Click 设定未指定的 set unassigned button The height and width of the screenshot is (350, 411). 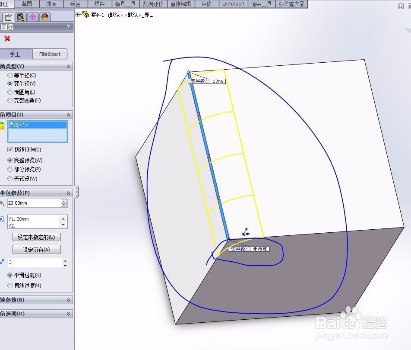(x=36, y=237)
